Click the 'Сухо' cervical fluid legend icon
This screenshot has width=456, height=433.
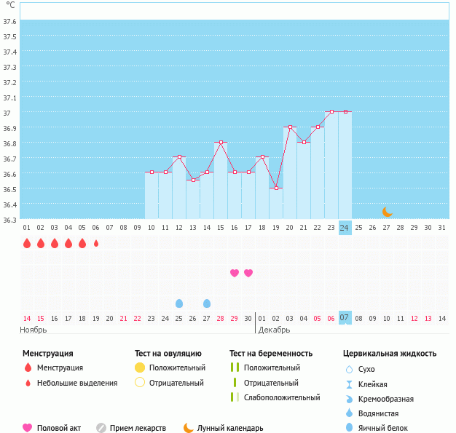(x=349, y=369)
